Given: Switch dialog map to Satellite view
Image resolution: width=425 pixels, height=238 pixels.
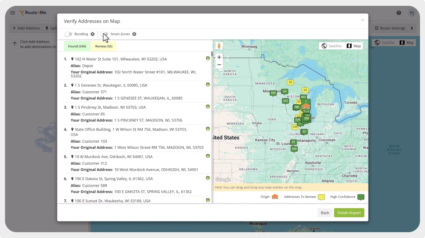Looking at the screenshot, I should coord(332,46).
